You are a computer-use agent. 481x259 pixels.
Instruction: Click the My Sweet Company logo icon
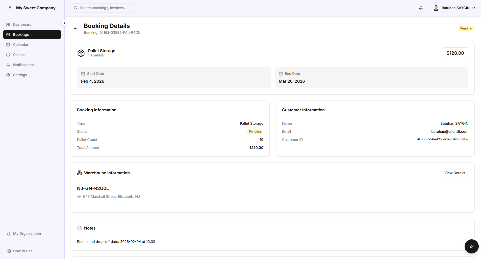(10, 8)
